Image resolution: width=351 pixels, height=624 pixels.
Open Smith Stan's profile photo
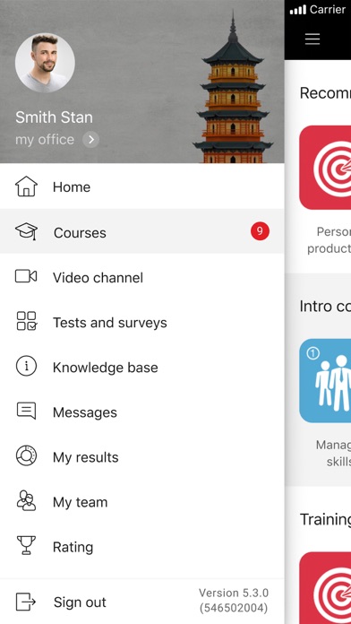pos(45,63)
